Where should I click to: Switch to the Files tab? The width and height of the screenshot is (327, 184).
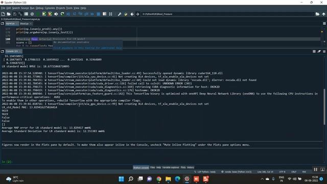(x=152, y=168)
